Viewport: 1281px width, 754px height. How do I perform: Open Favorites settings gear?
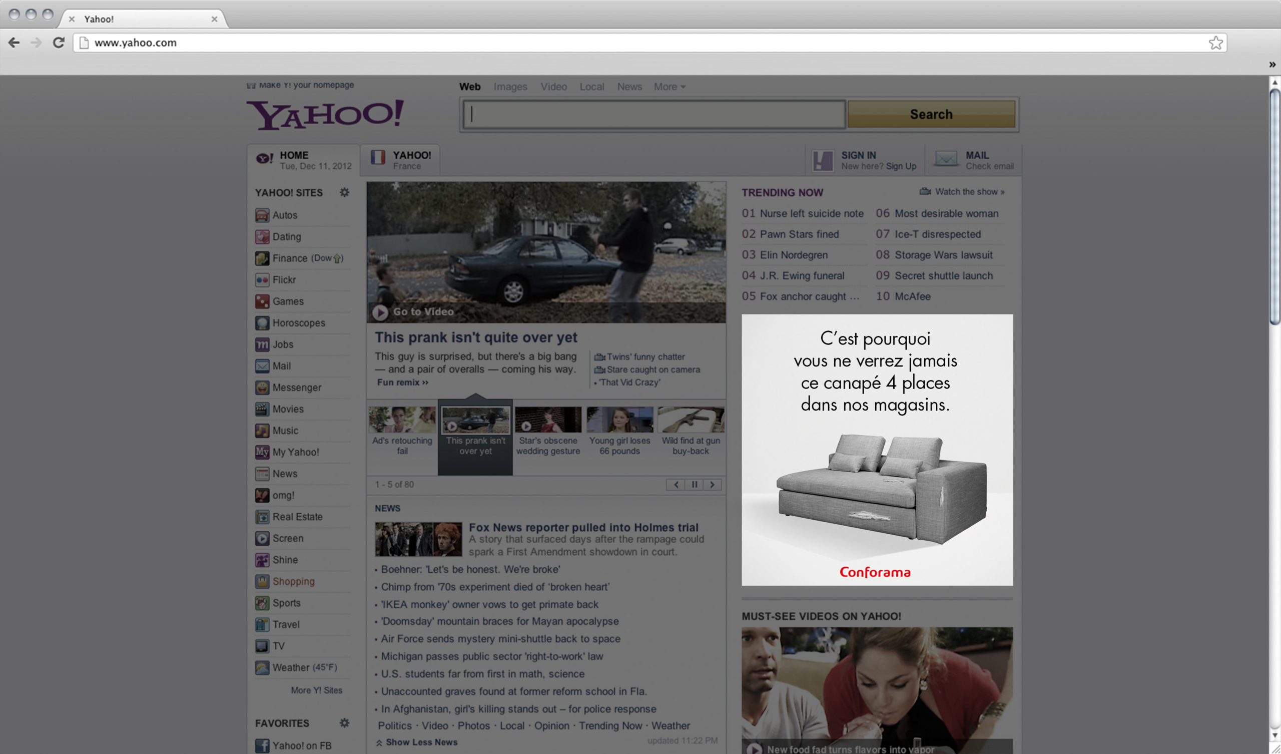coord(345,723)
